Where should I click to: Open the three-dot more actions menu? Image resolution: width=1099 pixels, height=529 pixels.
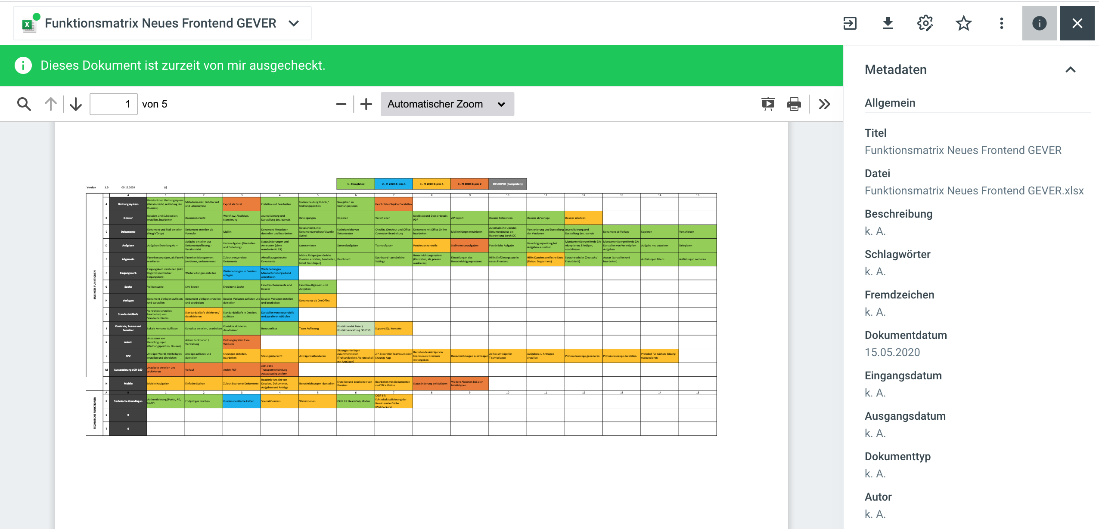pos(1001,23)
